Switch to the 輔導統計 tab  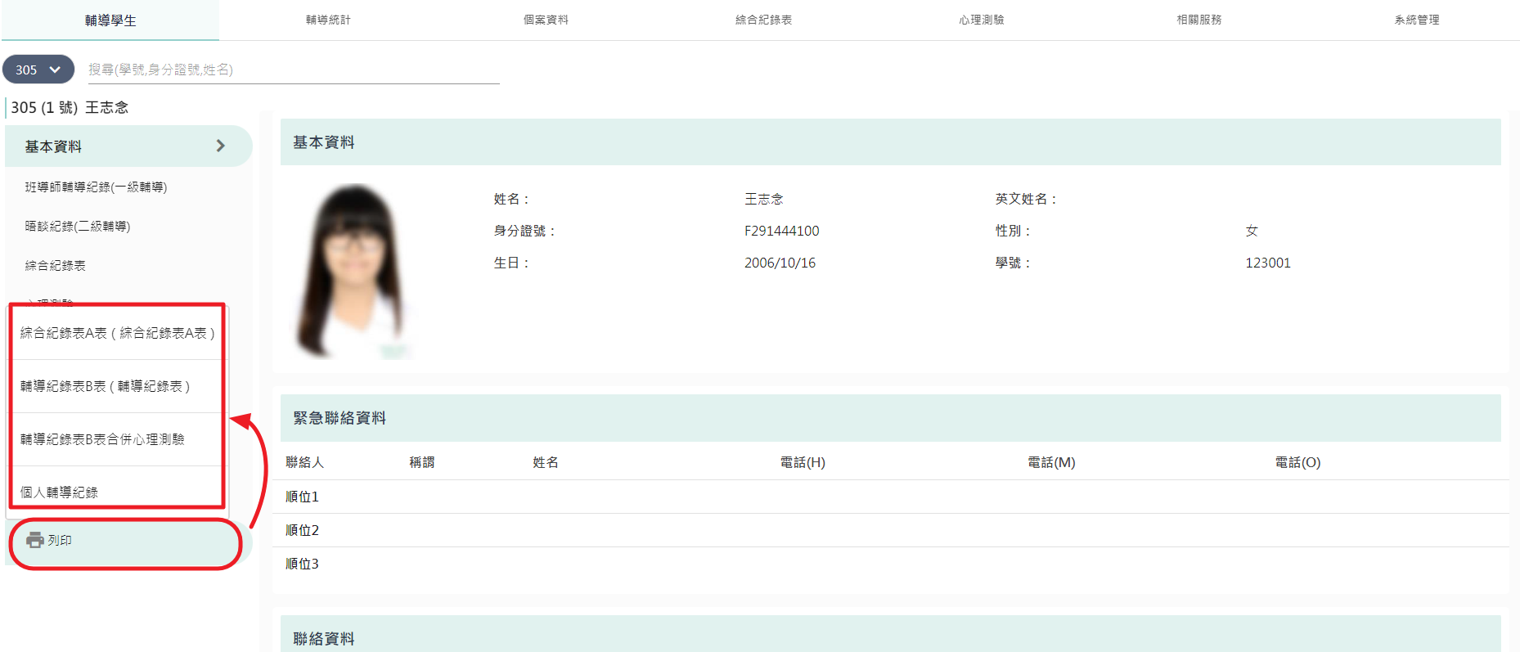click(x=328, y=20)
